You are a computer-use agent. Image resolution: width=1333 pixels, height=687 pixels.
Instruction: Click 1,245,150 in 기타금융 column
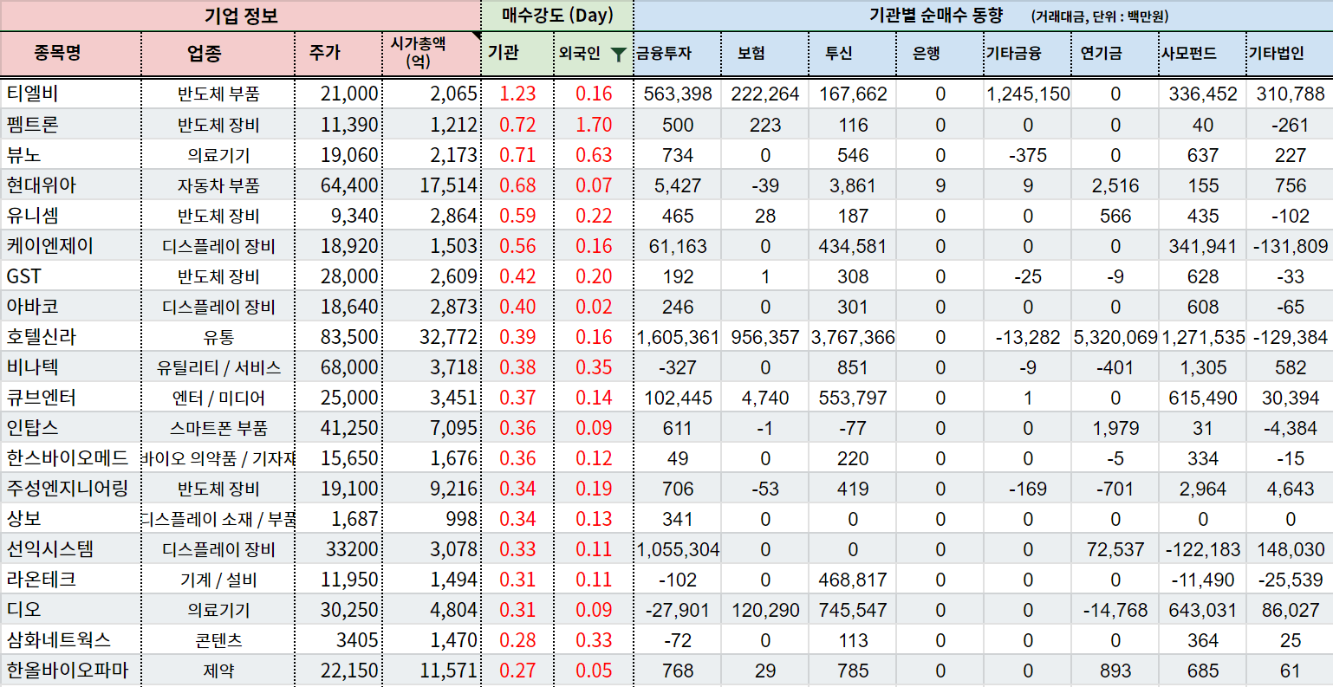pos(1028,94)
